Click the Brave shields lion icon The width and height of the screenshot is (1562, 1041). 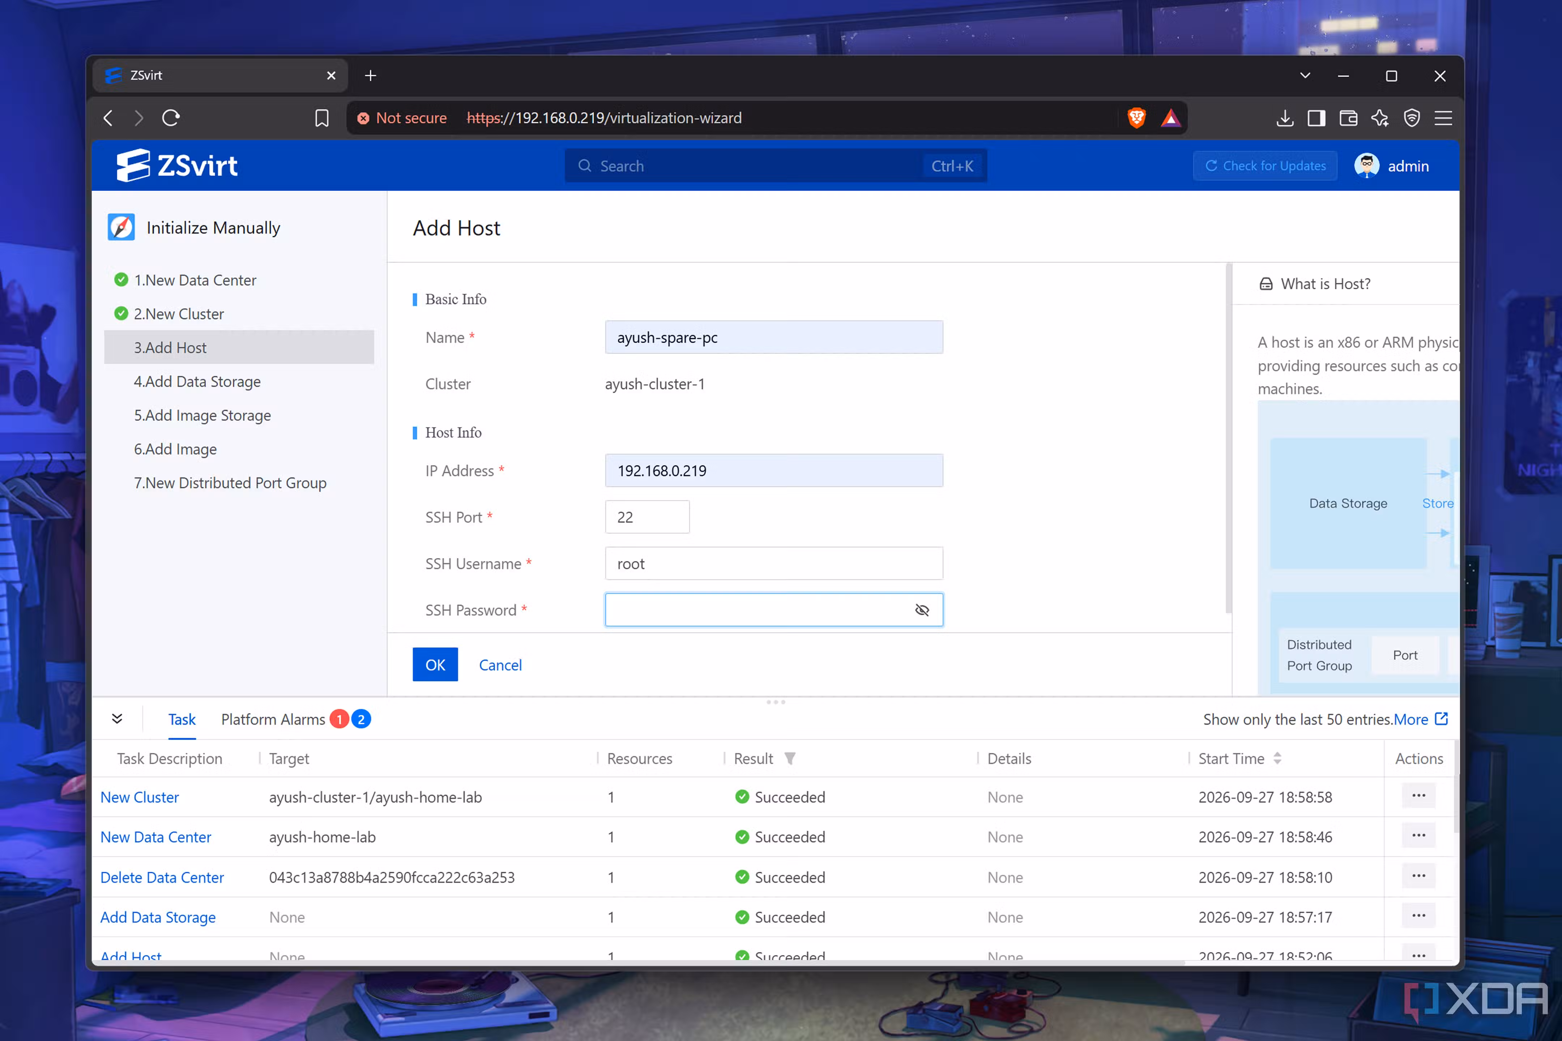[1136, 118]
